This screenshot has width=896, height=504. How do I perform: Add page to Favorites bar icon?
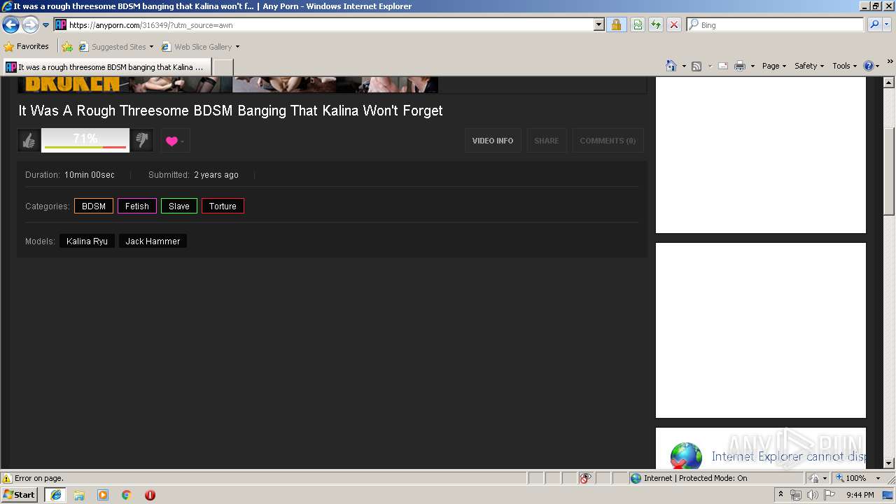pyautogui.click(x=67, y=47)
